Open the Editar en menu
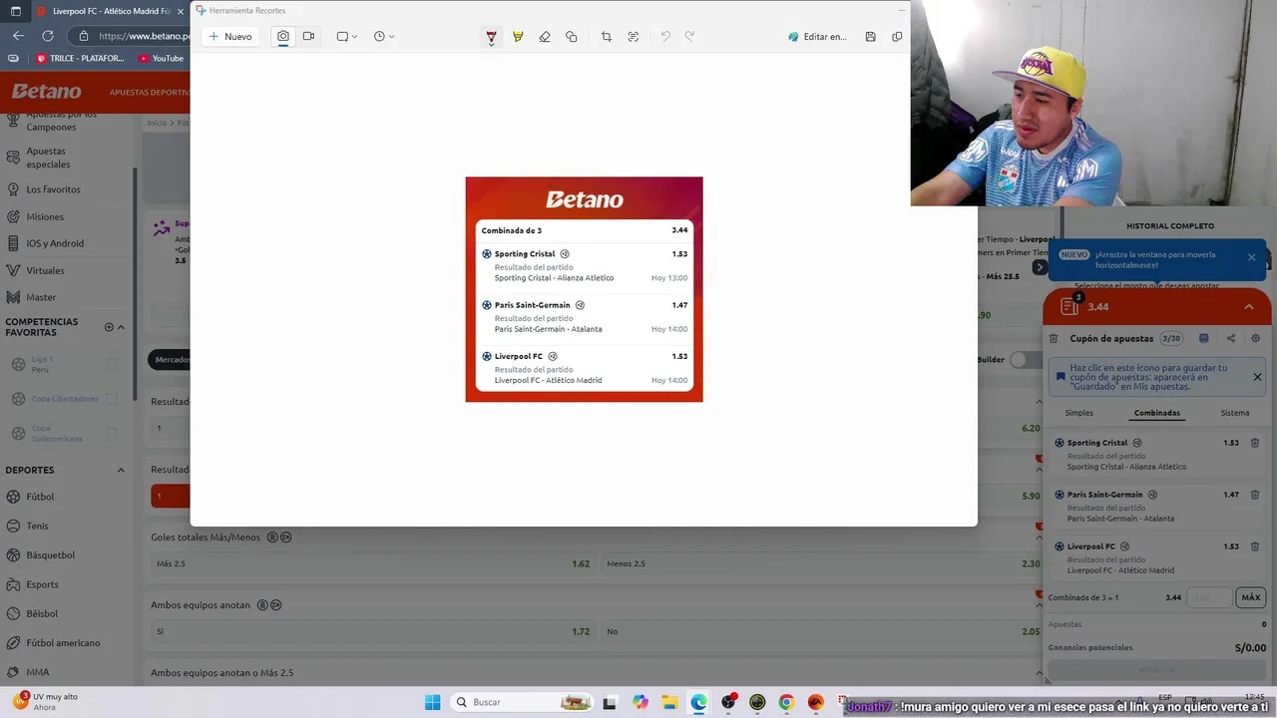This screenshot has height=718, width=1277. 818,37
